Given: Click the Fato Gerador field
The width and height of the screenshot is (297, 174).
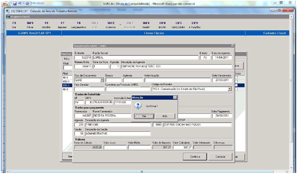Looking at the screenshot, I should (x=89, y=89).
